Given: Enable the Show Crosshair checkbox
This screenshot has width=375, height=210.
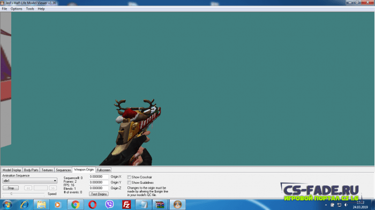Looking at the screenshot, I should (x=129, y=177).
